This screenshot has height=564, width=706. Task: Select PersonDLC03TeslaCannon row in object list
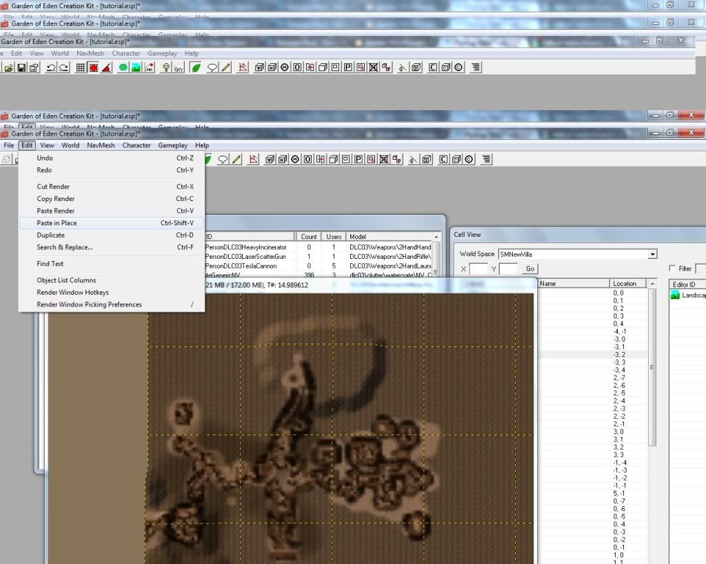[x=319, y=266]
